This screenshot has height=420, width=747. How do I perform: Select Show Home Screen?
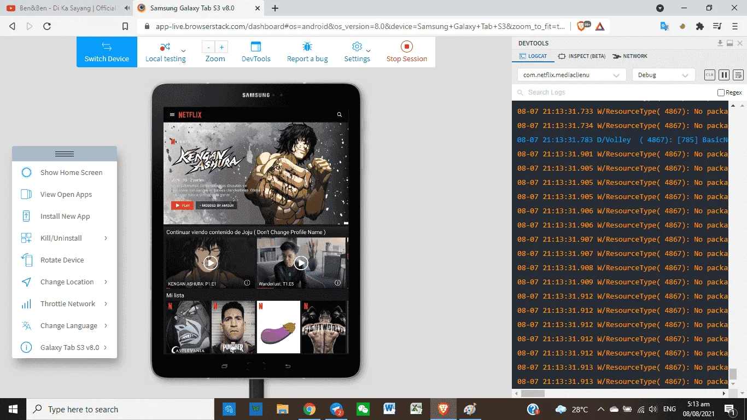[65, 172]
